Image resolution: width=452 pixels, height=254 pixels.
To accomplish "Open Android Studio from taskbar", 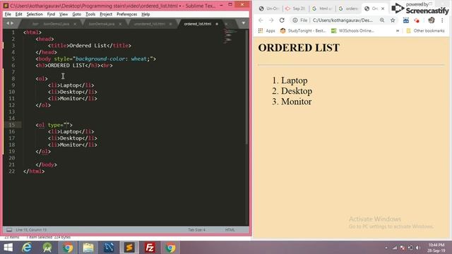I will 47,248.
